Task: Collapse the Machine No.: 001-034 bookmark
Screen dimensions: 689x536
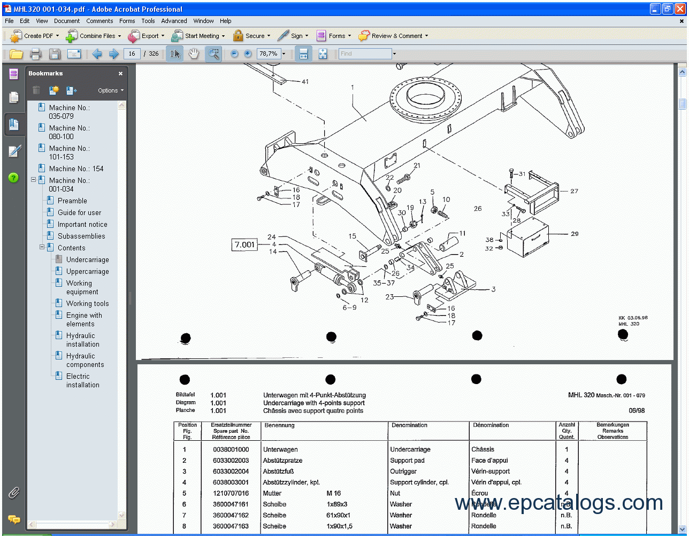Action: pyautogui.click(x=33, y=180)
